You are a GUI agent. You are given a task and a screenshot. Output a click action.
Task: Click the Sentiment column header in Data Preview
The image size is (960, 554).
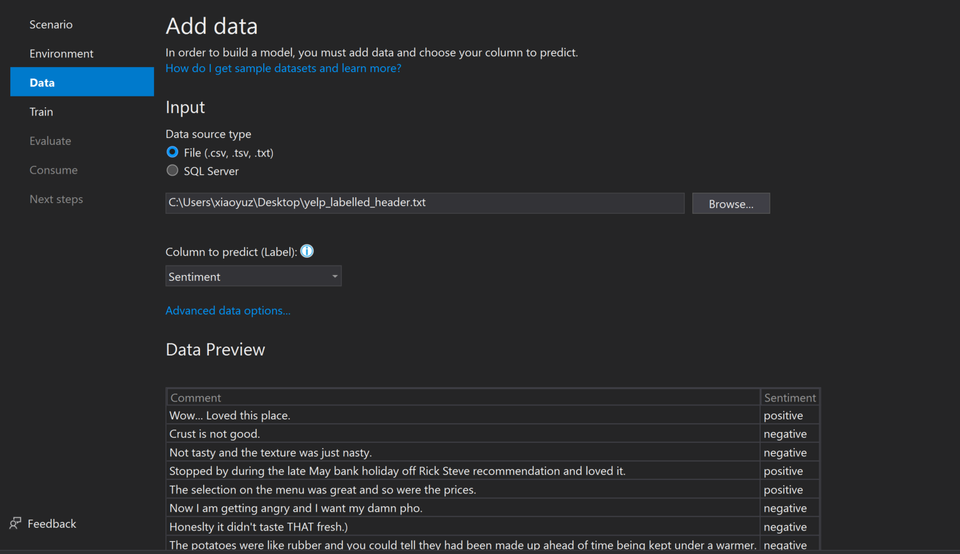pos(789,397)
